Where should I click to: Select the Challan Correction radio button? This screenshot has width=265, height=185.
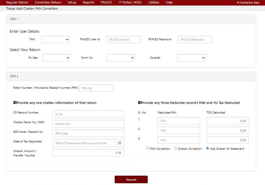click(175, 148)
